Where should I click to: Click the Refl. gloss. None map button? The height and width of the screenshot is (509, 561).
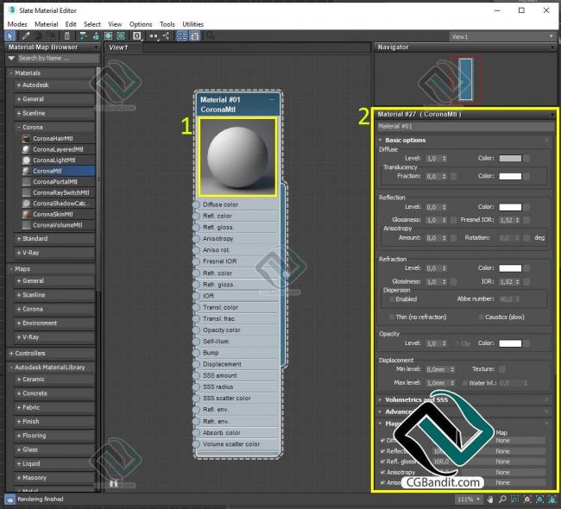502,462
